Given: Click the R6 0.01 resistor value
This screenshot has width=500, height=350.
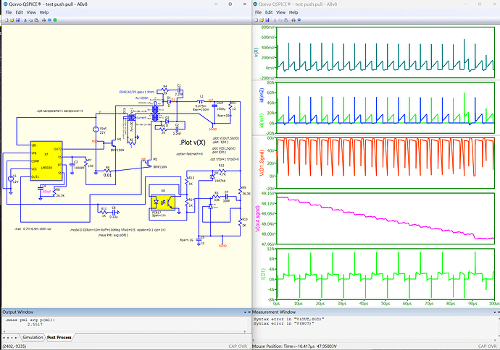Looking at the screenshot, I should pyautogui.click(x=107, y=175).
